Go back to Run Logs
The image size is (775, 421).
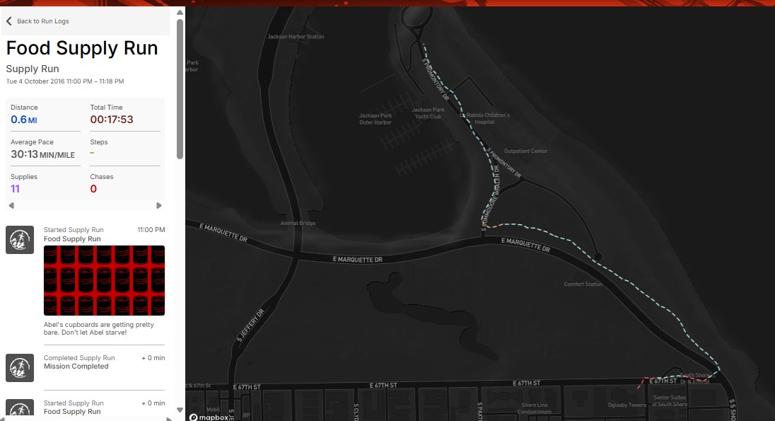point(42,21)
